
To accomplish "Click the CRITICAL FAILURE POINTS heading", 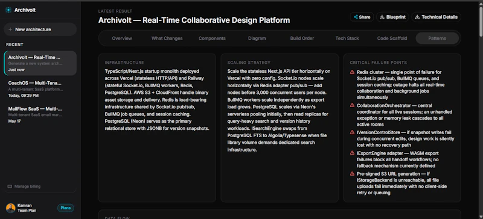I will [379, 63].
